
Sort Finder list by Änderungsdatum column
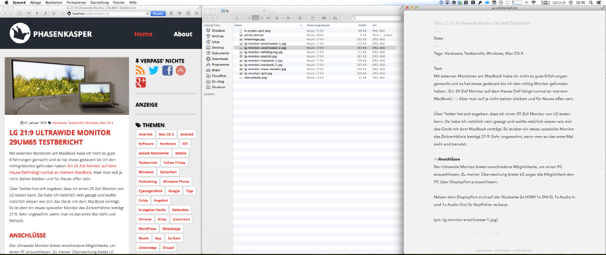coord(325,25)
